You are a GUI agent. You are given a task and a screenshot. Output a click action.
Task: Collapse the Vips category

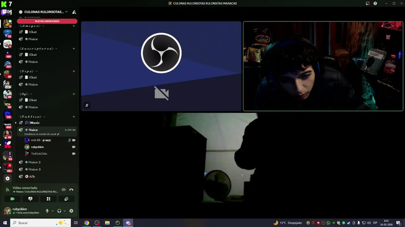[x=28, y=71]
